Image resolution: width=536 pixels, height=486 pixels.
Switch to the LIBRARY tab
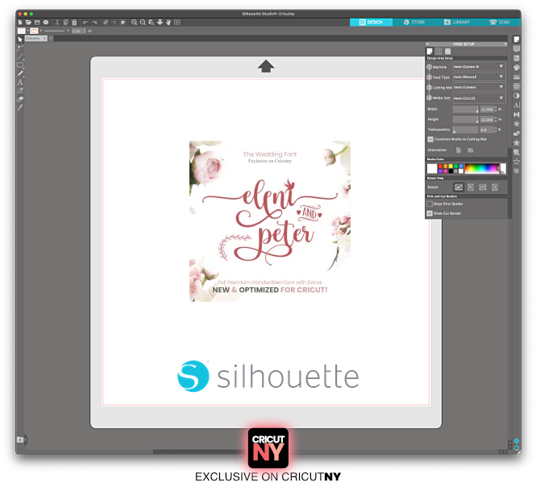[457, 23]
